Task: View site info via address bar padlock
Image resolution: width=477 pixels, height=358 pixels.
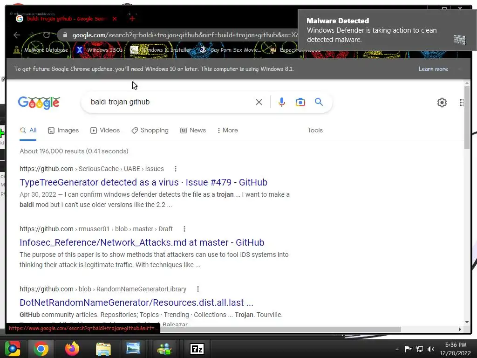Action: pos(65,35)
